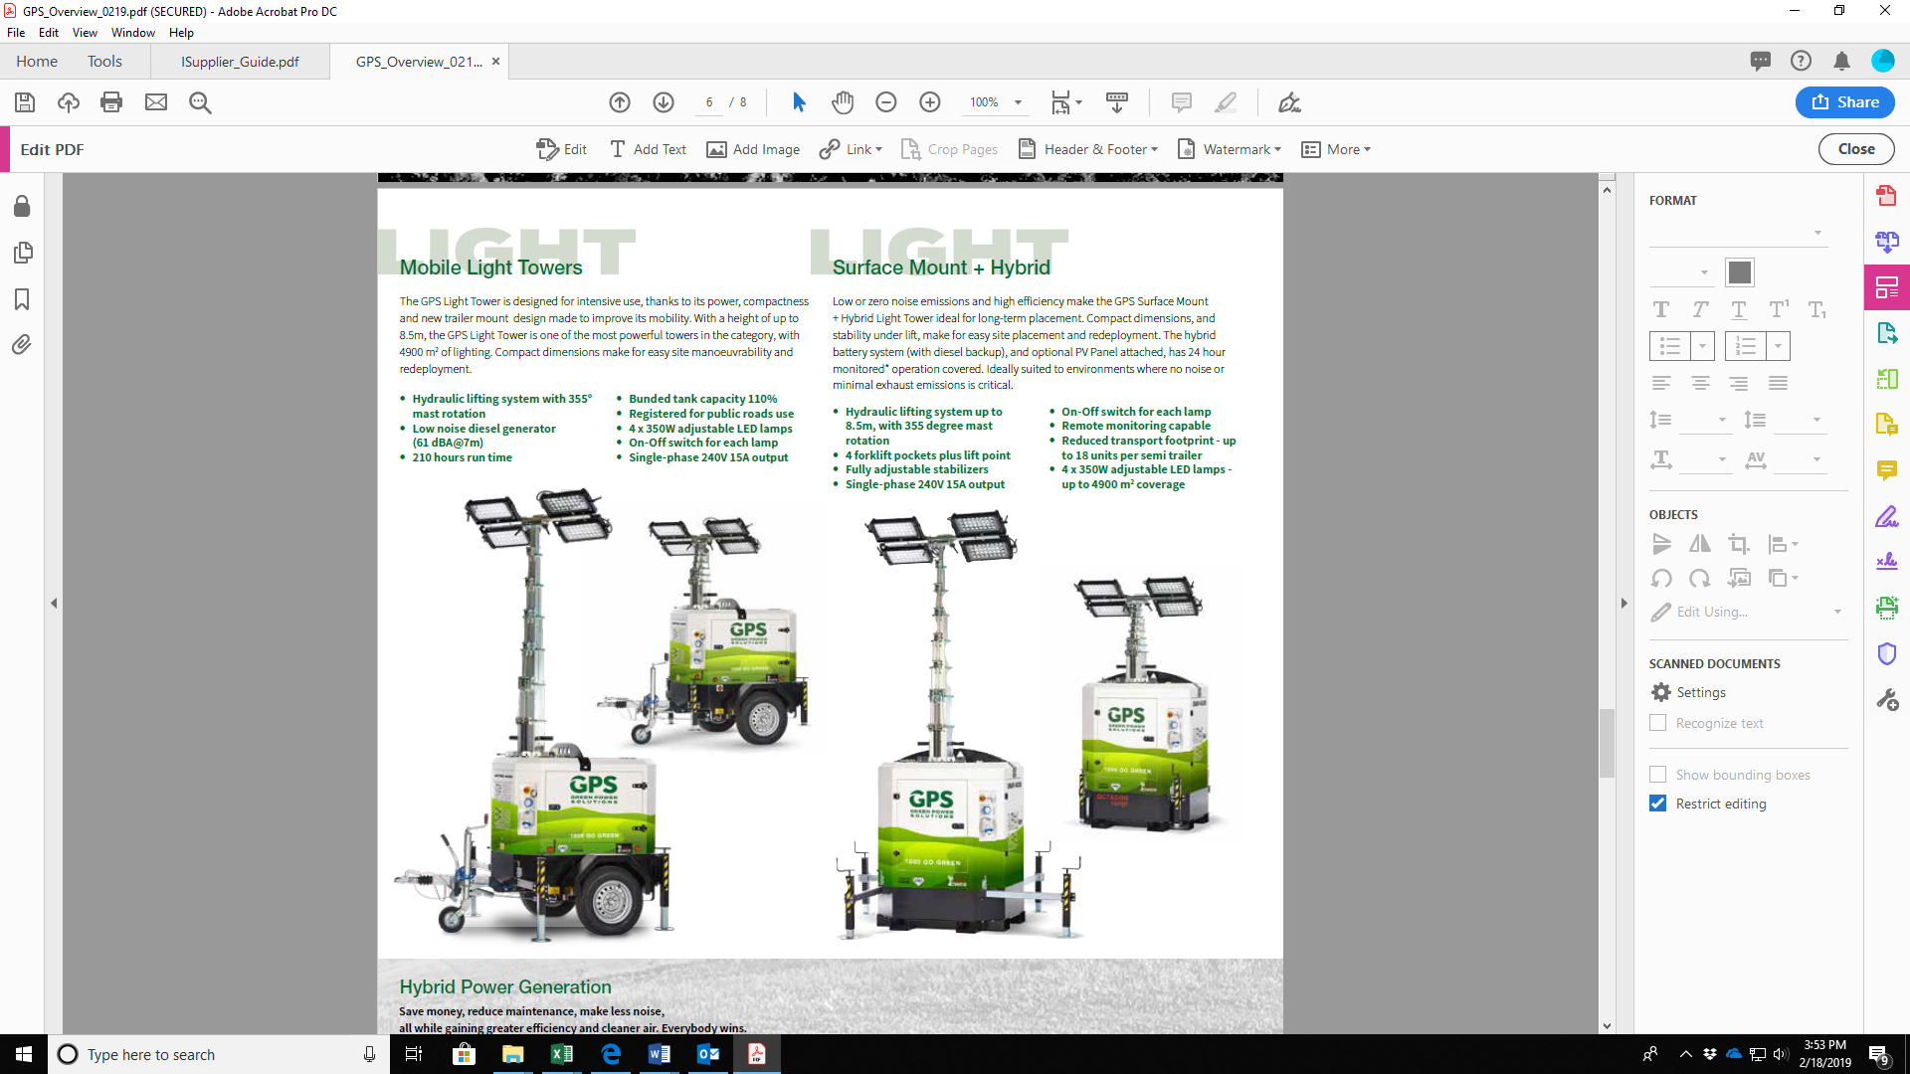Click the Find text magnifier icon
Image resolution: width=1910 pixels, height=1074 pixels.
click(200, 102)
